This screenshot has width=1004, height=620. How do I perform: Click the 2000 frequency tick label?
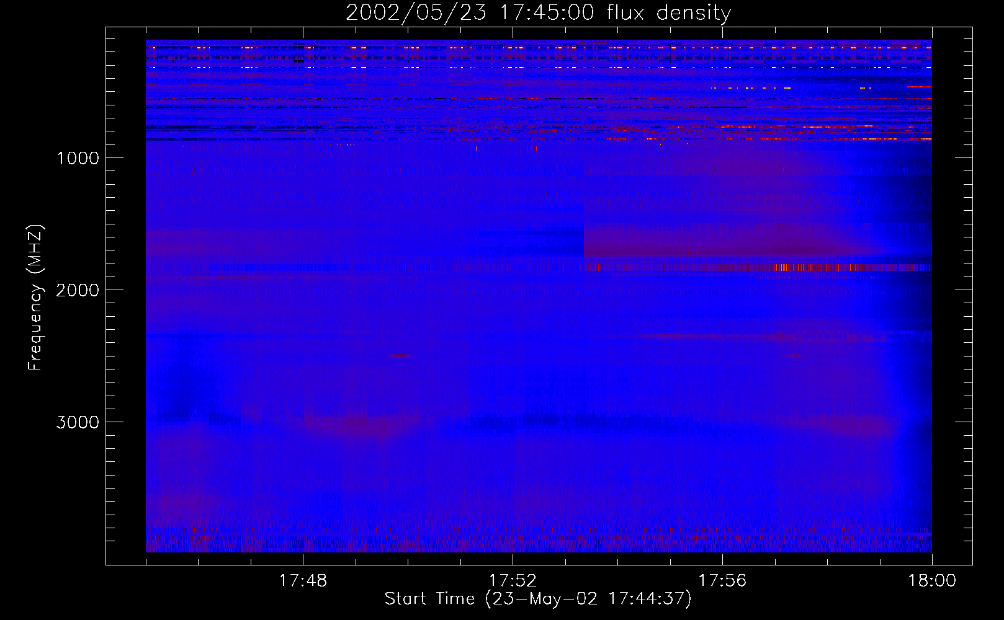pyautogui.click(x=78, y=290)
